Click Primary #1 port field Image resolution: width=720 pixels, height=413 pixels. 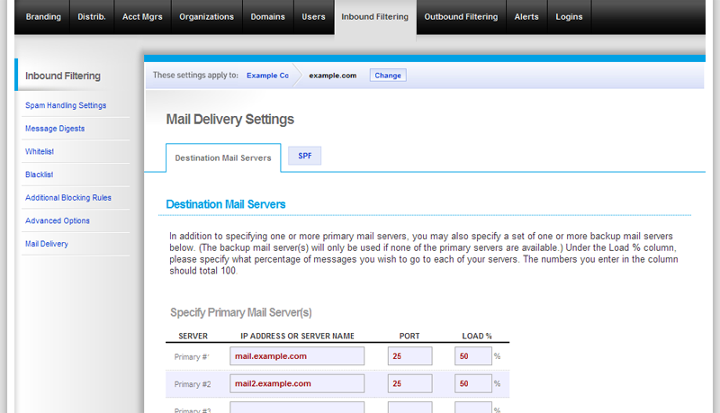409,356
